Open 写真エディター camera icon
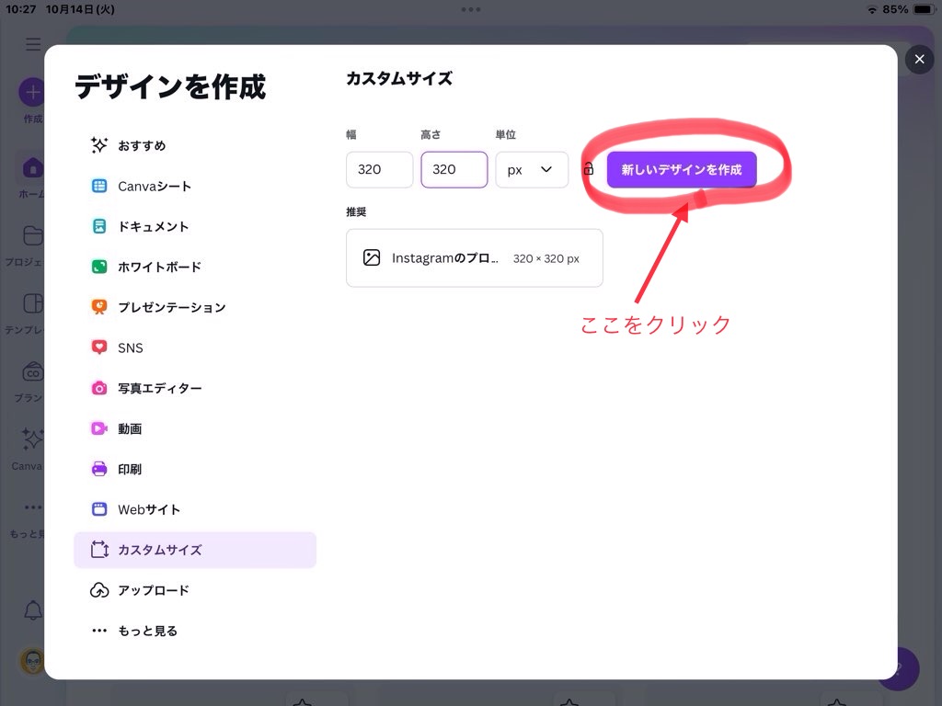The image size is (942, 706). pyautogui.click(x=99, y=388)
